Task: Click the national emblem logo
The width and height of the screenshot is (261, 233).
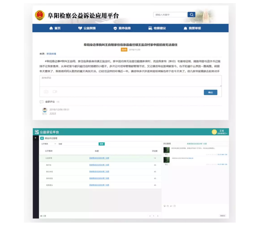Action: click(40, 15)
